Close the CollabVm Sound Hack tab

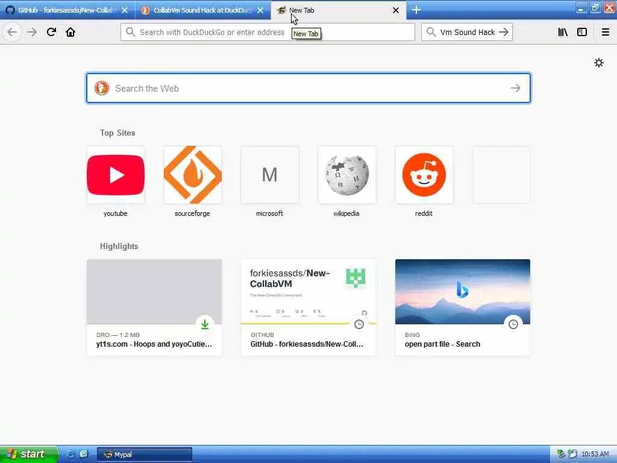(260, 10)
